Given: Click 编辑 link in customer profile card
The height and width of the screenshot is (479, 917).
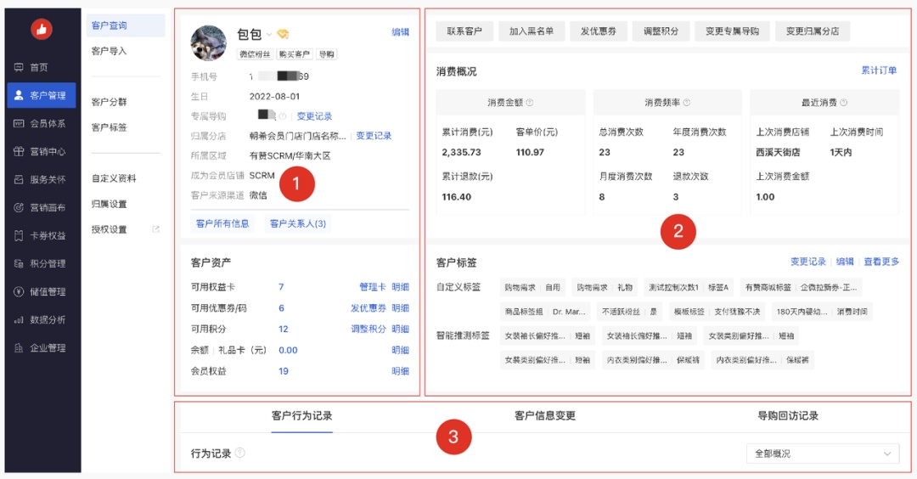Looking at the screenshot, I should [400, 32].
